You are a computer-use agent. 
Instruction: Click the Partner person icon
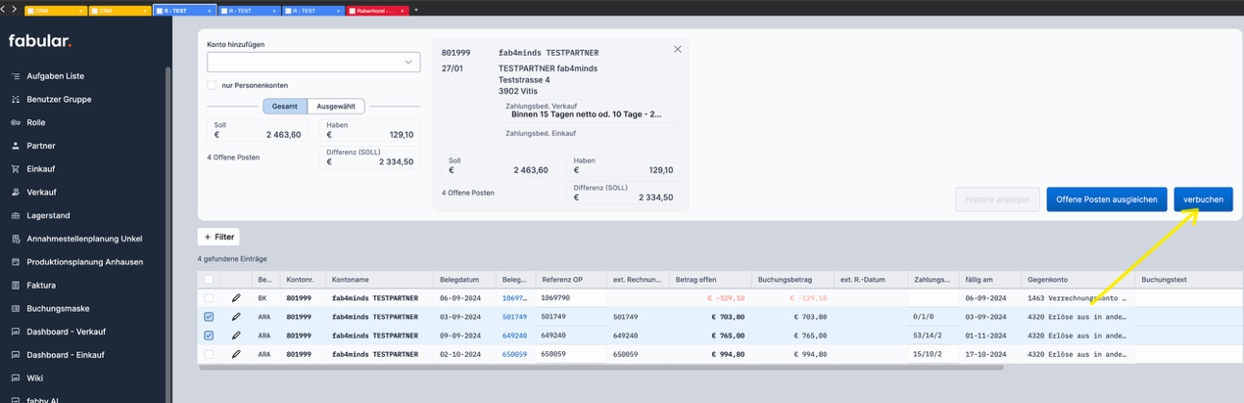click(x=16, y=146)
